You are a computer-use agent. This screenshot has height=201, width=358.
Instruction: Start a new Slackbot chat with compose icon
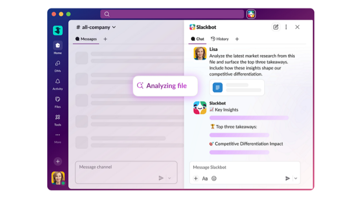tap(275, 27)
